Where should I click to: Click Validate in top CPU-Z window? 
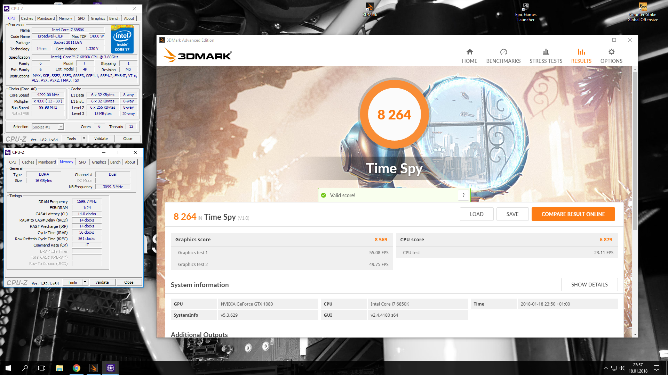tap(101, 139)
